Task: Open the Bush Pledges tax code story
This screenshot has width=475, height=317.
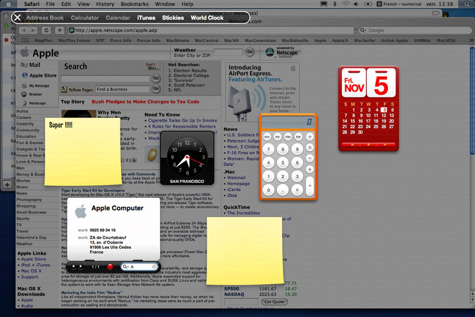Action: coord(145,102)
